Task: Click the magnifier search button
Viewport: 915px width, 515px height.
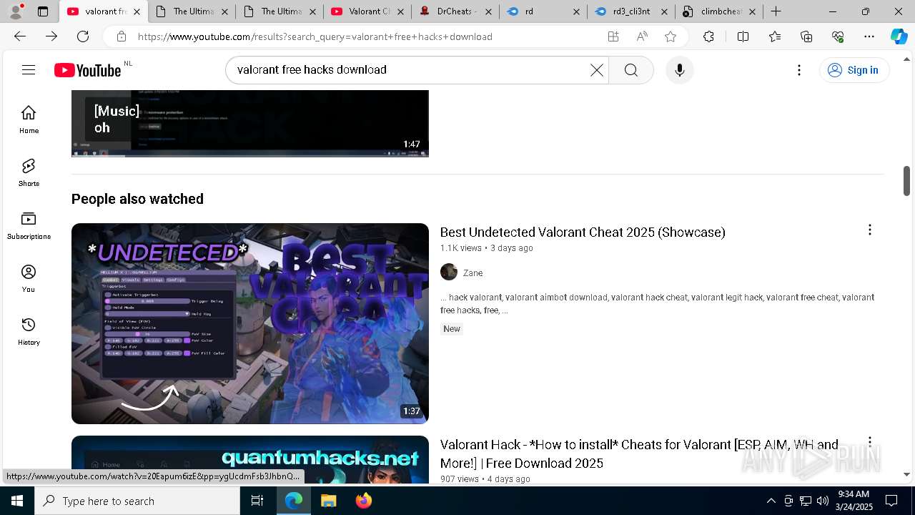Action: [630, 69]
